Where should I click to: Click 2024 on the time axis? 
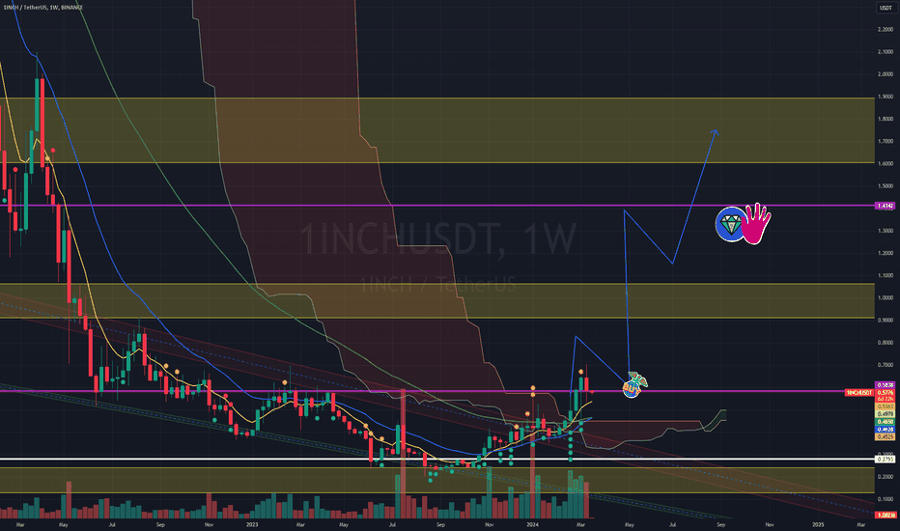[x=533, y=524]
